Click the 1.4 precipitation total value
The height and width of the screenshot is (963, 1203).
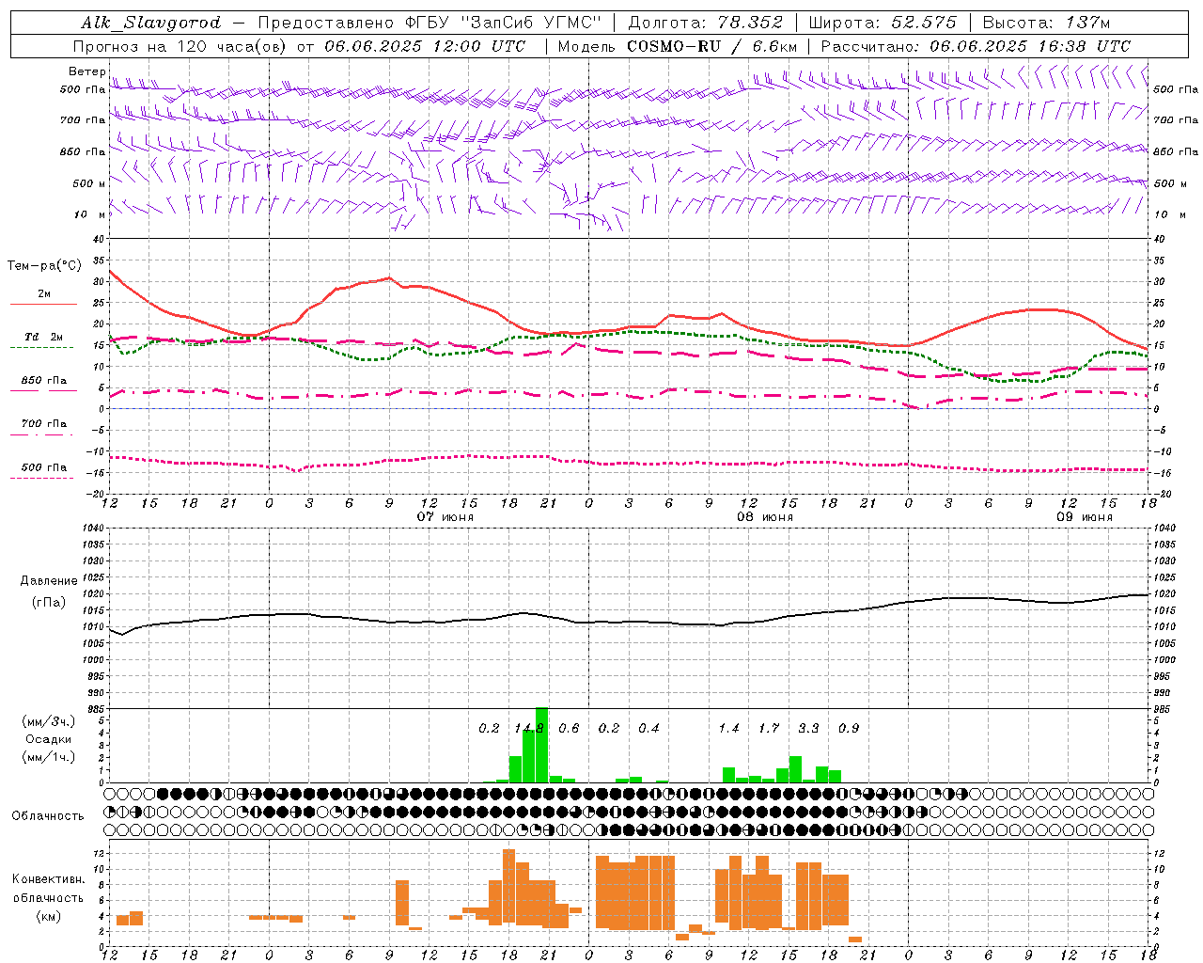point(728,728)
